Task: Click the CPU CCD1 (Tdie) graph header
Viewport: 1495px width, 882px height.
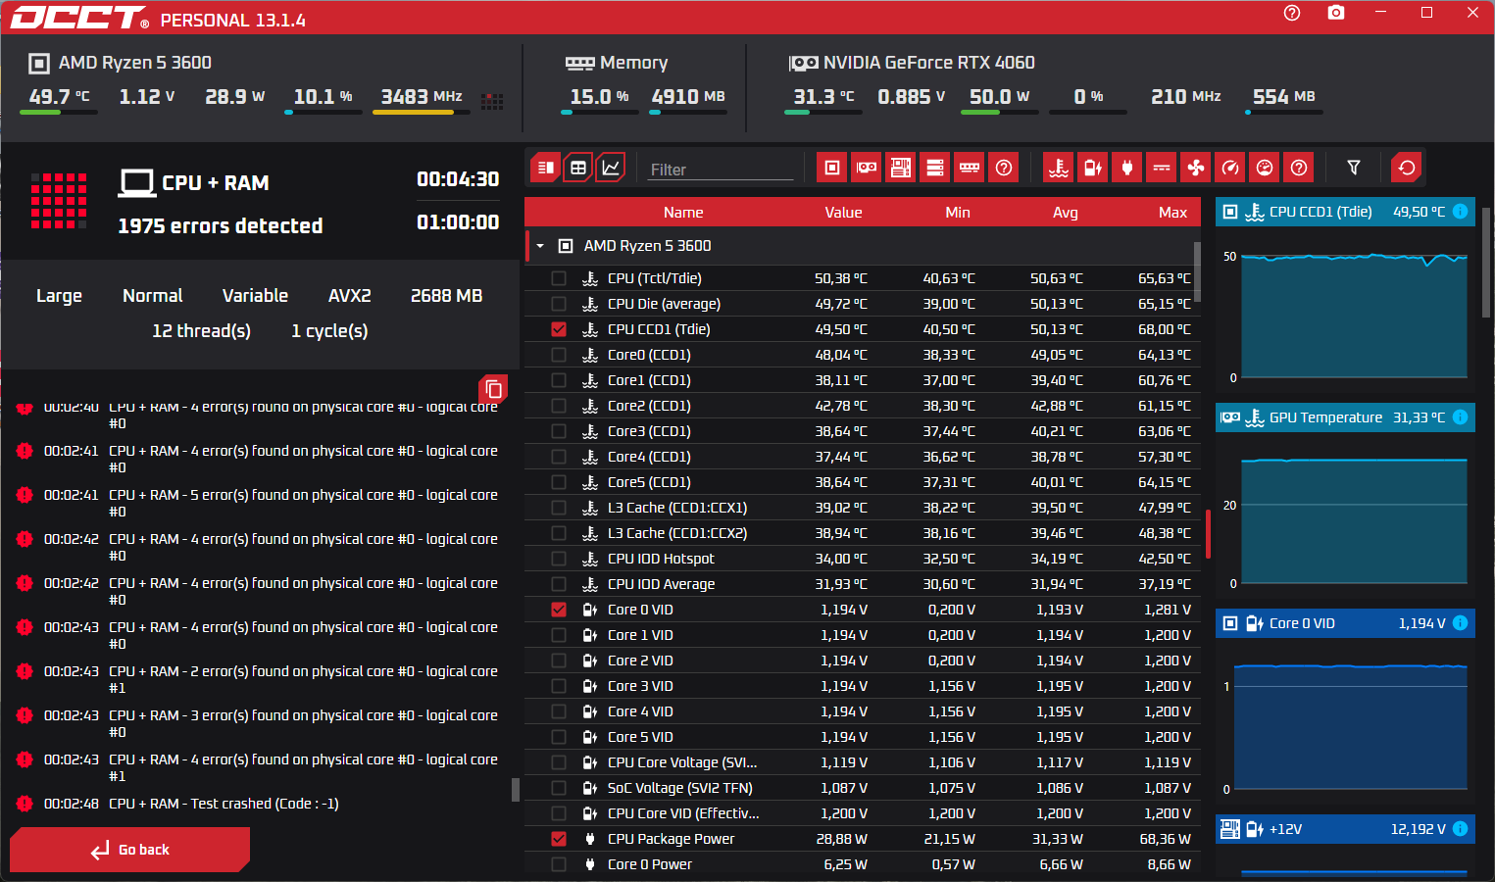Action: (1344, 212)
